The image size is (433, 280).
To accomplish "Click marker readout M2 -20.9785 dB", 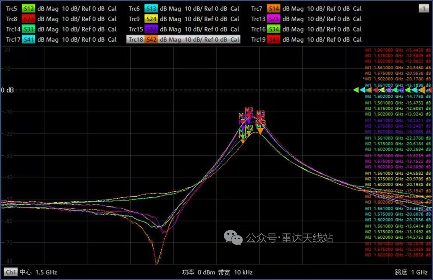I will tap(398, 179).
